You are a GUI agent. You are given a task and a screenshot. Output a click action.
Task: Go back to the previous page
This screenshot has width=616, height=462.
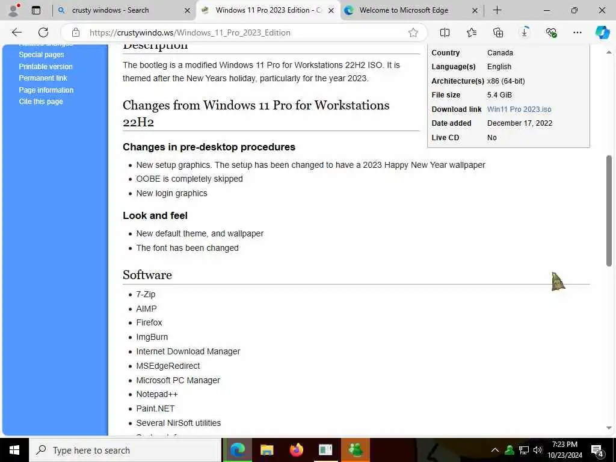16,32
